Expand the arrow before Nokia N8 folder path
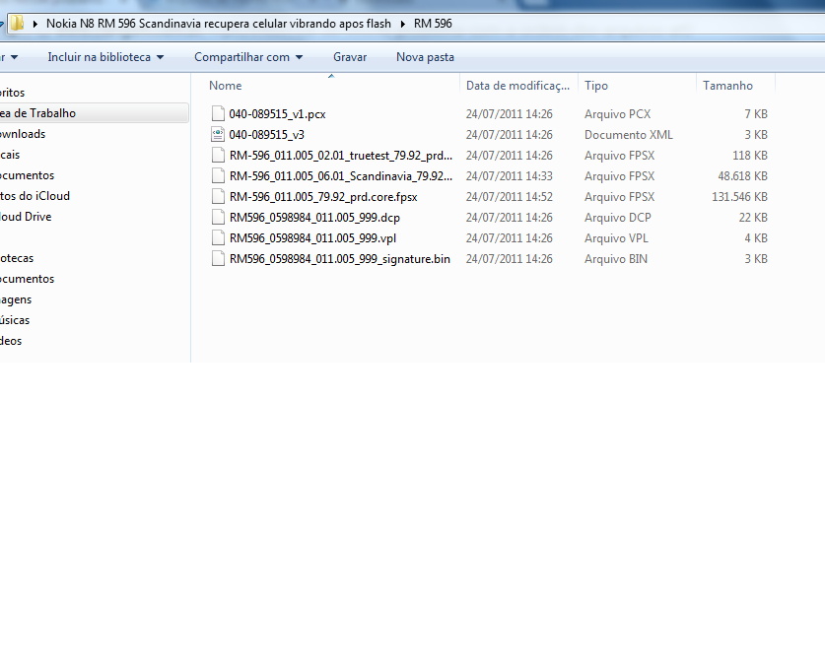Screen dimensions: 825x663 [34, 24]
